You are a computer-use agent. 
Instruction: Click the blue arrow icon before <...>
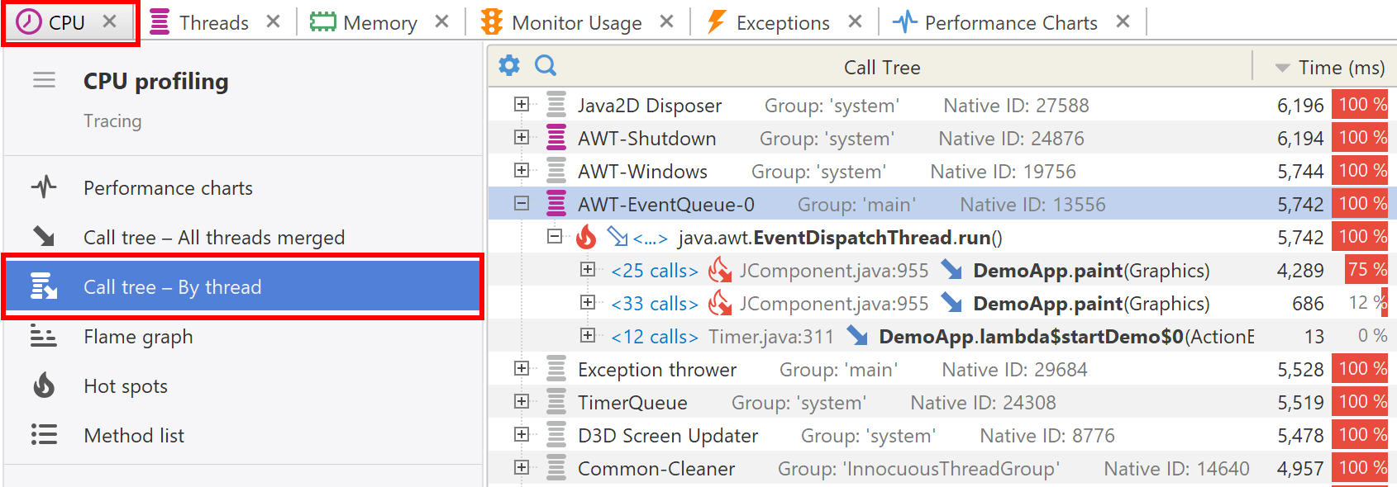pyautogui.click(x=617, y=237)
